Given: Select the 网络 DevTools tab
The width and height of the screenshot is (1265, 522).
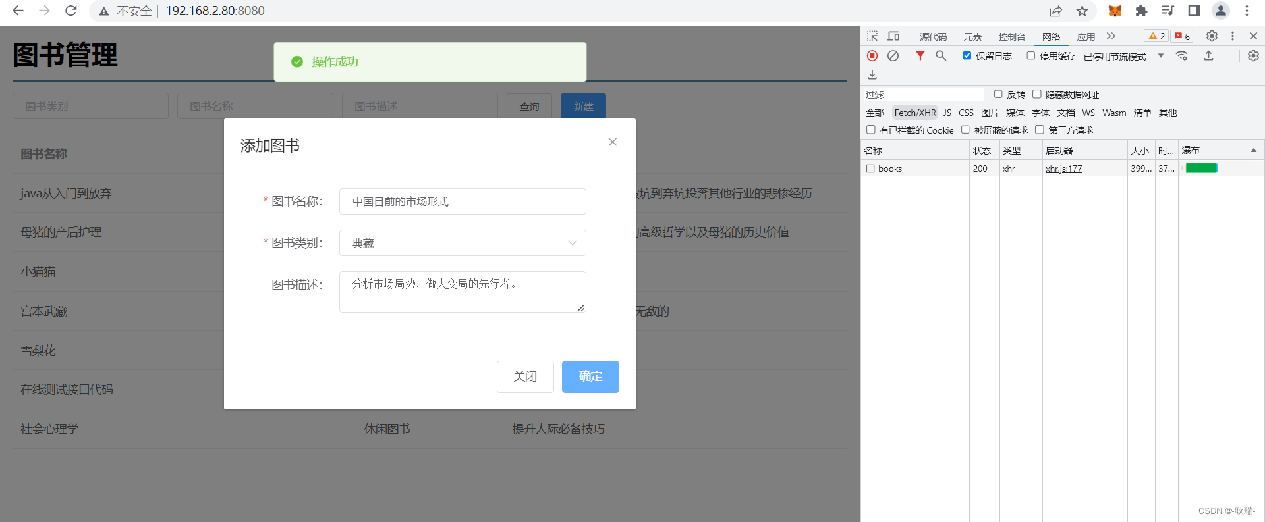Looking at the screenshot, I should coord(1052,37).
